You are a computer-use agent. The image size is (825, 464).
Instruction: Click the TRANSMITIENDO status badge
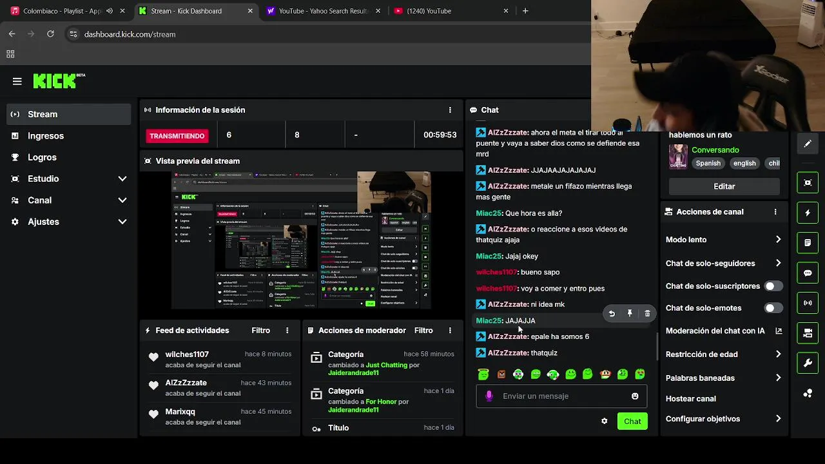[x=177, y=136]
